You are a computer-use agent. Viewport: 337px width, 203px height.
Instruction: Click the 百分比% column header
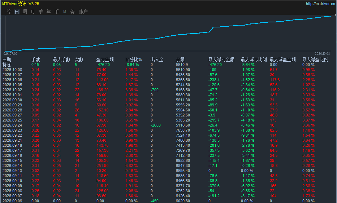pyautogui.click(x=134, y=59)
